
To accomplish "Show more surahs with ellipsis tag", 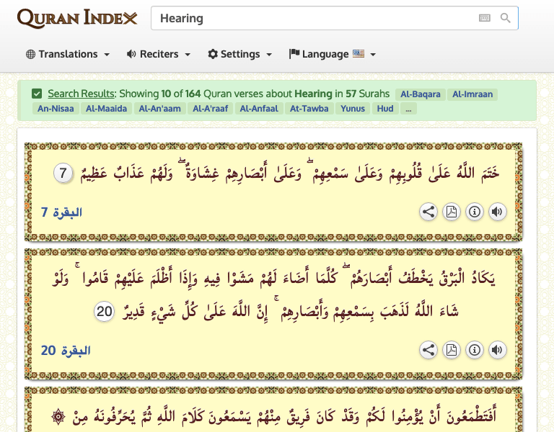I will (408, 109).
